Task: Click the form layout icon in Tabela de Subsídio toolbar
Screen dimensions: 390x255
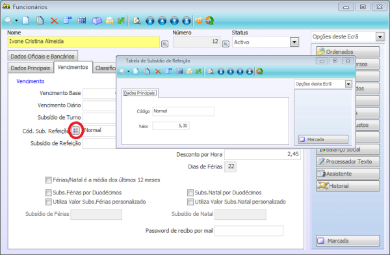Action: [168, 72]
